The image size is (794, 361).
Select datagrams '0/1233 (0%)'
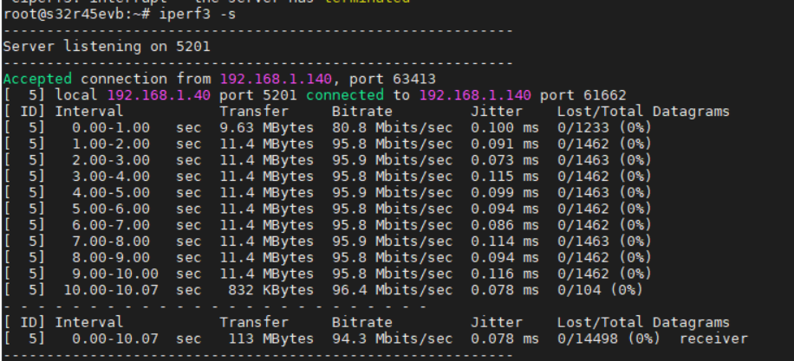click(x=605, y=127)
